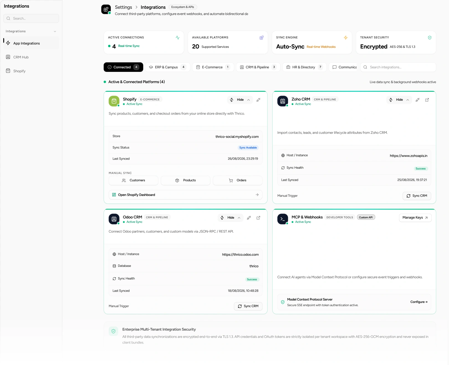Open Manage Keys for MCP & Webhooks
The image size is (449, 365).
point(415,218)
